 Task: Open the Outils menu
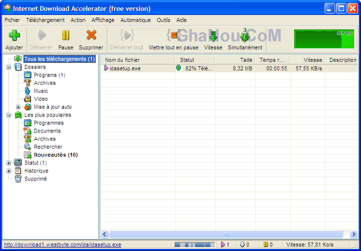tap(164, 20)
